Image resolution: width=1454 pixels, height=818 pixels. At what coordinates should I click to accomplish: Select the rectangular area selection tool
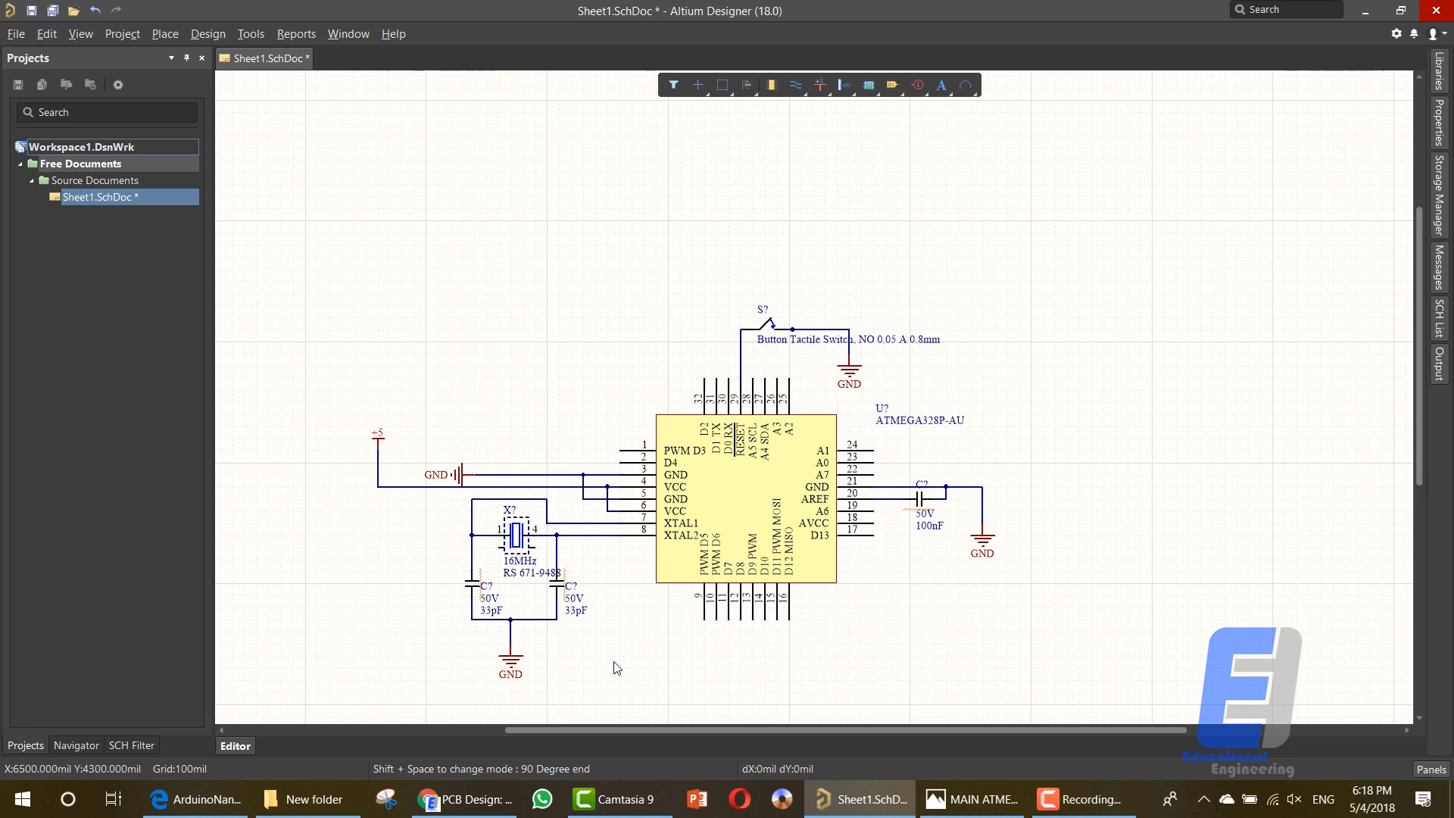(x=723, y=85)
